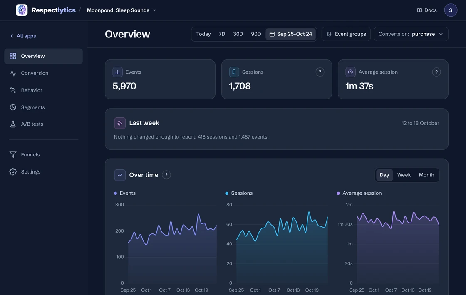Screen dimensions: 466x295
Task: Click the Last week sparkle icon
Action: coord(120,123)
